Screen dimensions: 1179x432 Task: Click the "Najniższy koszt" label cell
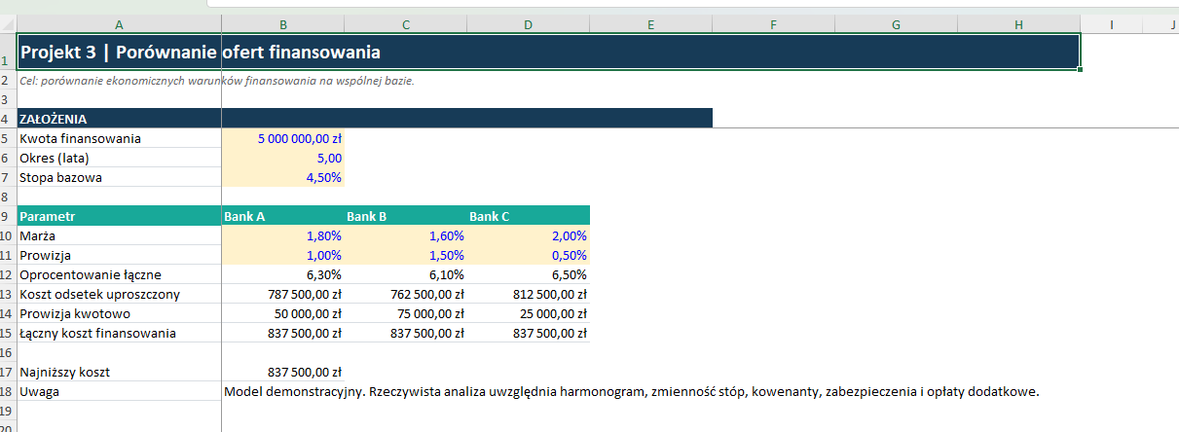[x=119, y=372]
